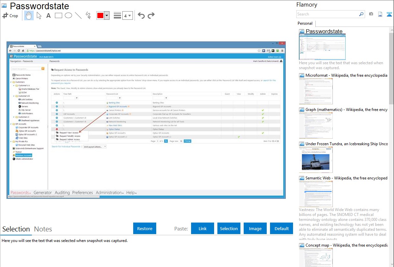Activate the hand pan tool
Image resolution: width=394 pixels, height=267 pixels.
[x=29, y=15]
